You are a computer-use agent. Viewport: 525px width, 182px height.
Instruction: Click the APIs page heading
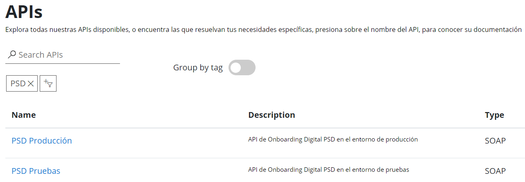(24, 12)
